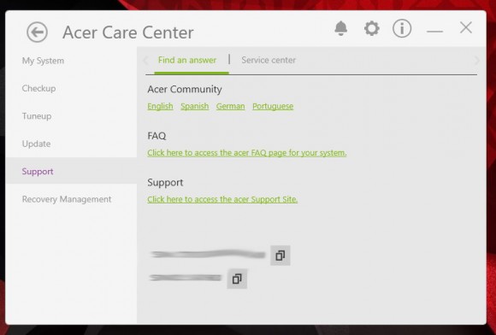Open notifications with the bell icon
Image resolution: width=496 pixels, height=335 pixels.
coord(340,28)
